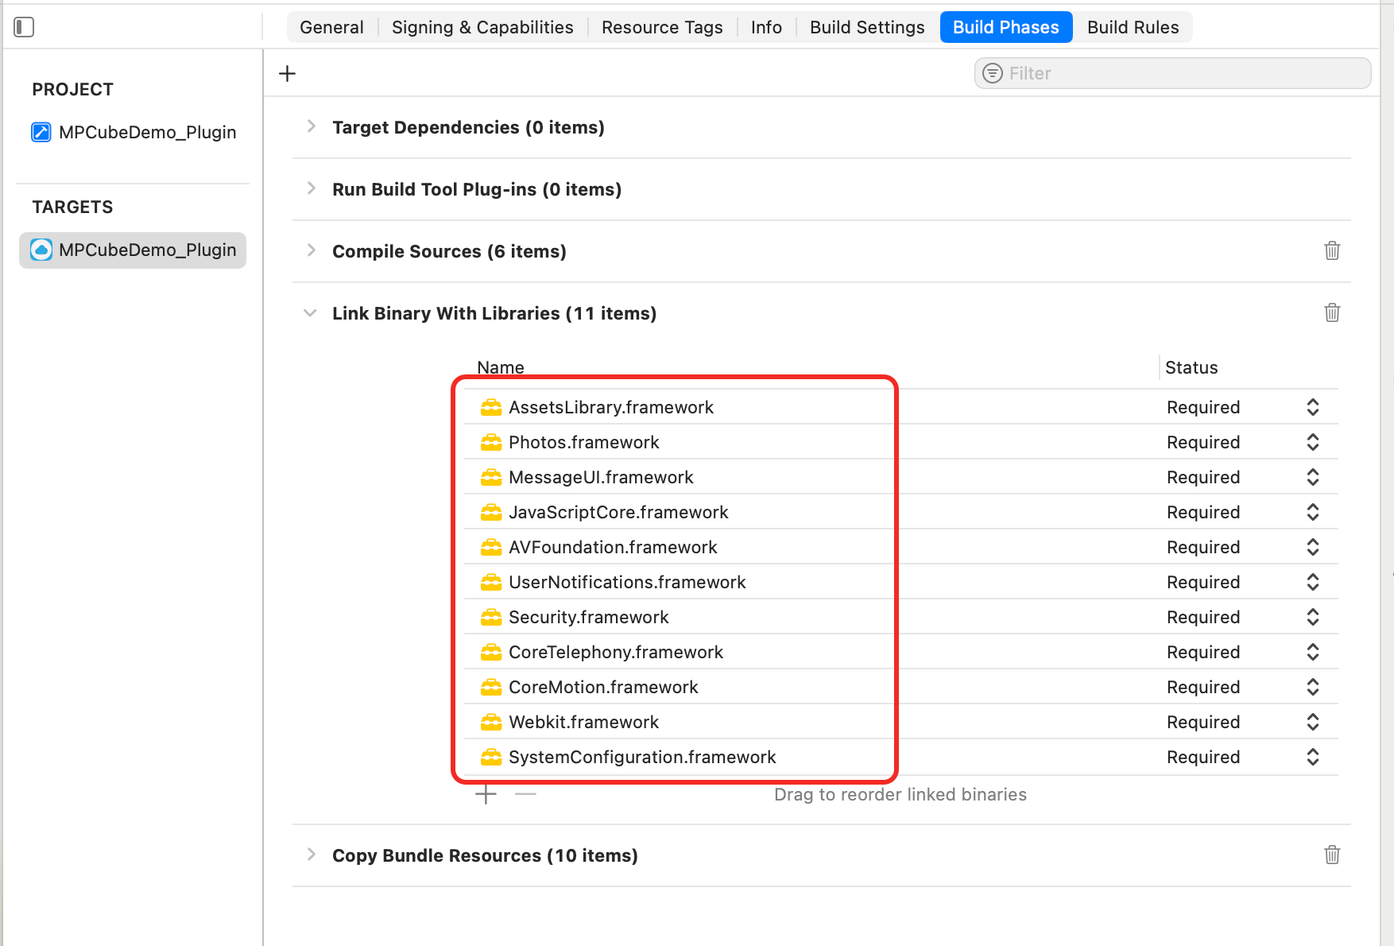Open status dropdown for SystemConfiguration.framework
Image resolution: width=1394 pixels, height=946 pixels.
pos(1313,757)
